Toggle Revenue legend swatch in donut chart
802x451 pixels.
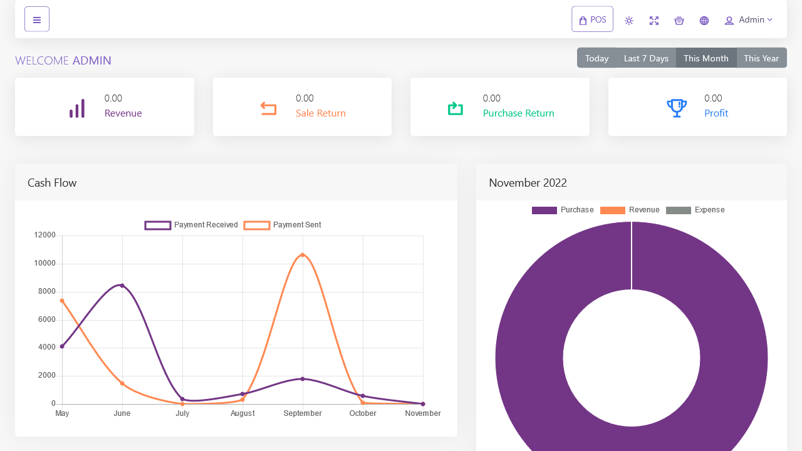click(x=613, y=210)
